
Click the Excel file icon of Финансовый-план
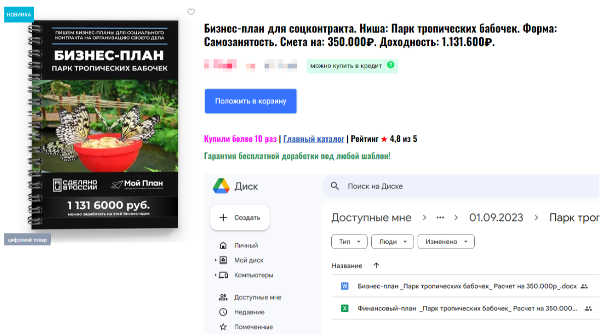pyautogui.click(x=345, y=308)
